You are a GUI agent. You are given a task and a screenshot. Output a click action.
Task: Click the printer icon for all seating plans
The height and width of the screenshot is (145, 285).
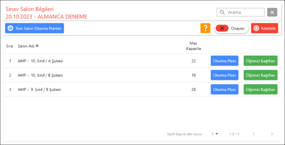pos(11,28)
